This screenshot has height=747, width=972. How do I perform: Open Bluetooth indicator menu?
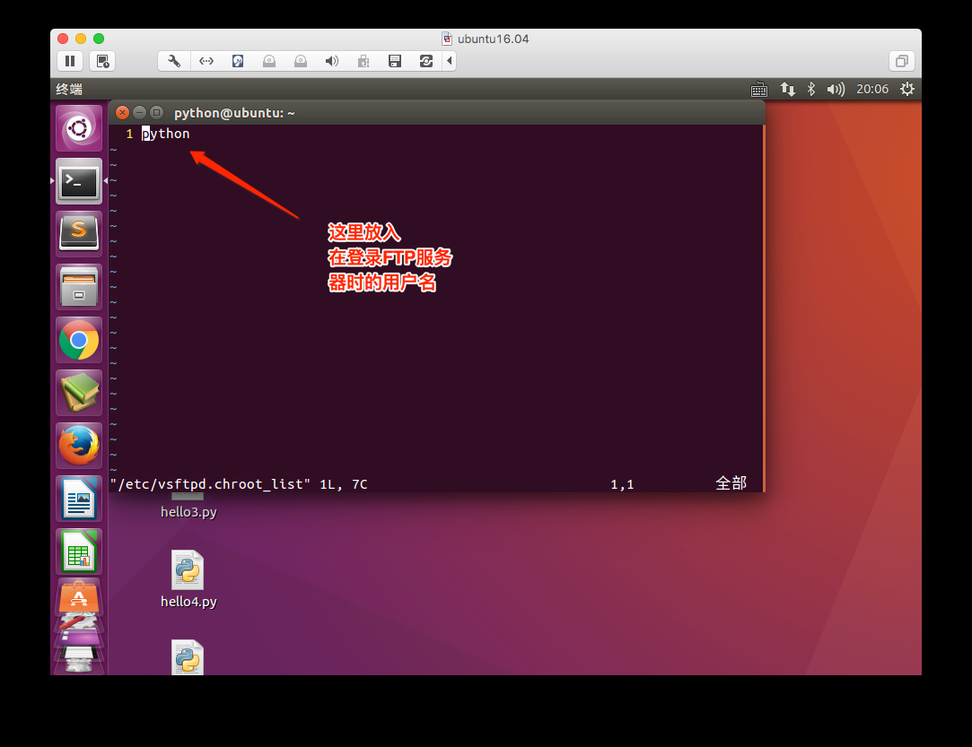pyautogui.click(x=810, y=89)
